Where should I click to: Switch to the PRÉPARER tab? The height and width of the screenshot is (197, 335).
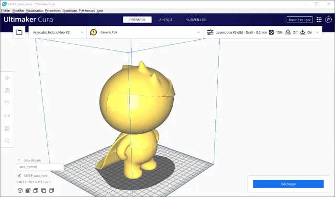[137, 20]
